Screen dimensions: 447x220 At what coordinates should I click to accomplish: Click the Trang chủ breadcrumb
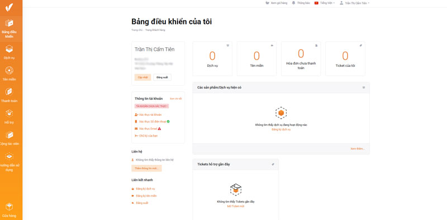coord(136,30)
